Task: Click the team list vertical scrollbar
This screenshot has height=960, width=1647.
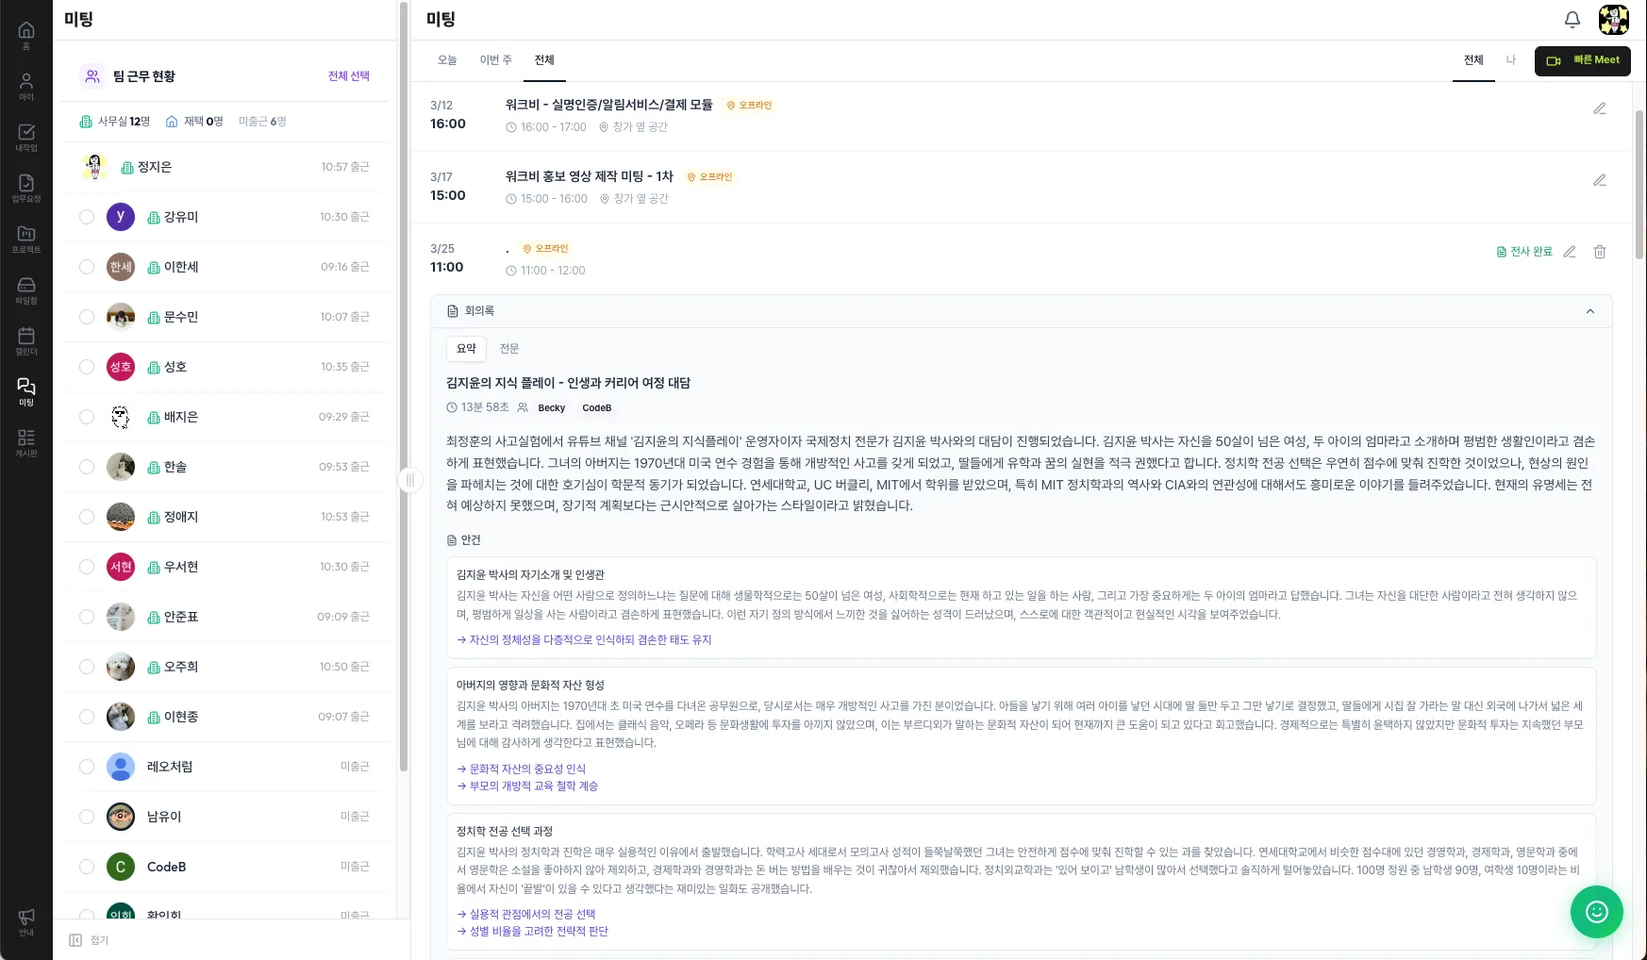Action: (404, 387)
